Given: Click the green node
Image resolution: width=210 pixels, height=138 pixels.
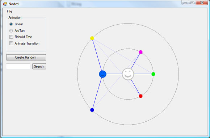Looking at the screenshot, I should coord(154,74).
